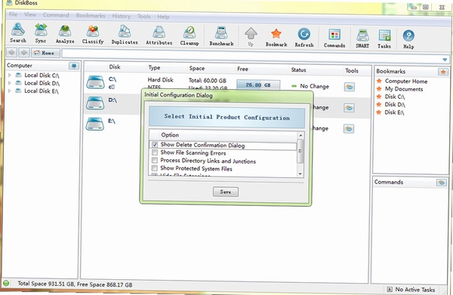Open the tools icon for disk C:\
Viewport: 453px width, 295px height.
[350, 87]
